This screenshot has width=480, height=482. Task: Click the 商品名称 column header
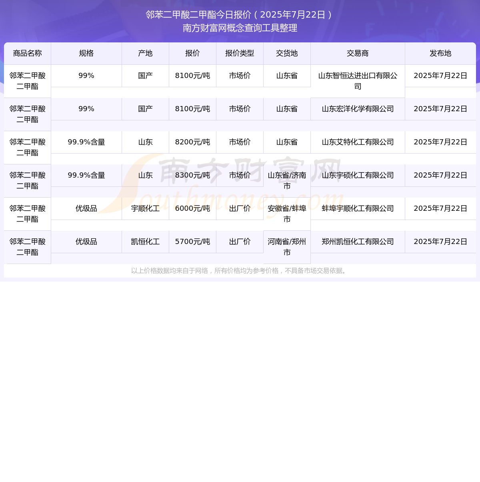(28, 54)
